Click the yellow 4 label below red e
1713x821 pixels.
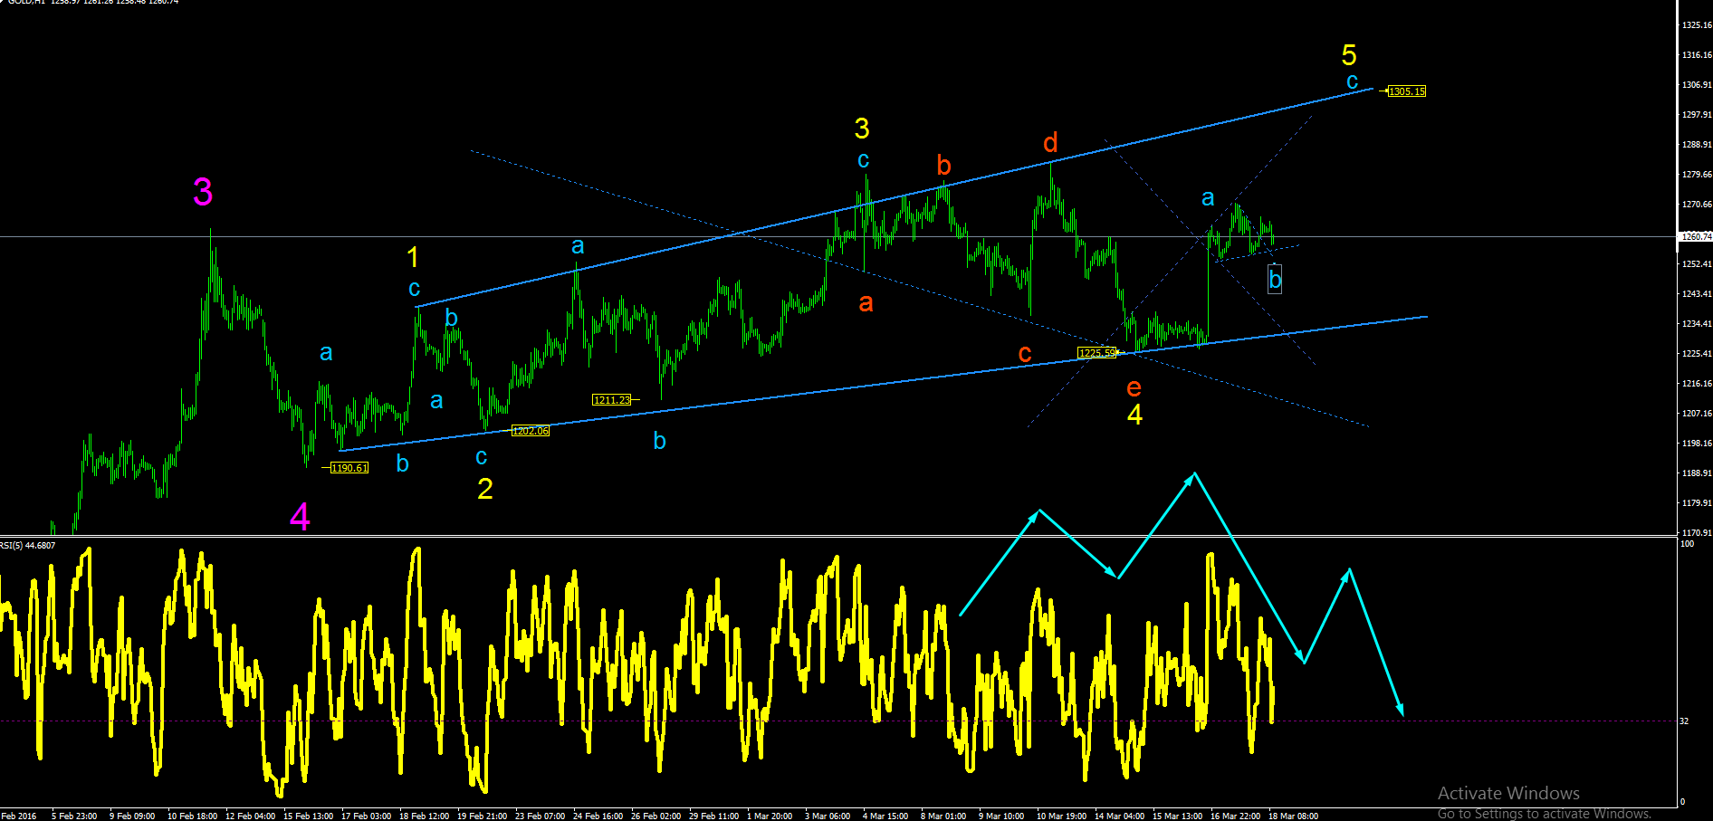pyautogui.click(x=1134, y=415)
